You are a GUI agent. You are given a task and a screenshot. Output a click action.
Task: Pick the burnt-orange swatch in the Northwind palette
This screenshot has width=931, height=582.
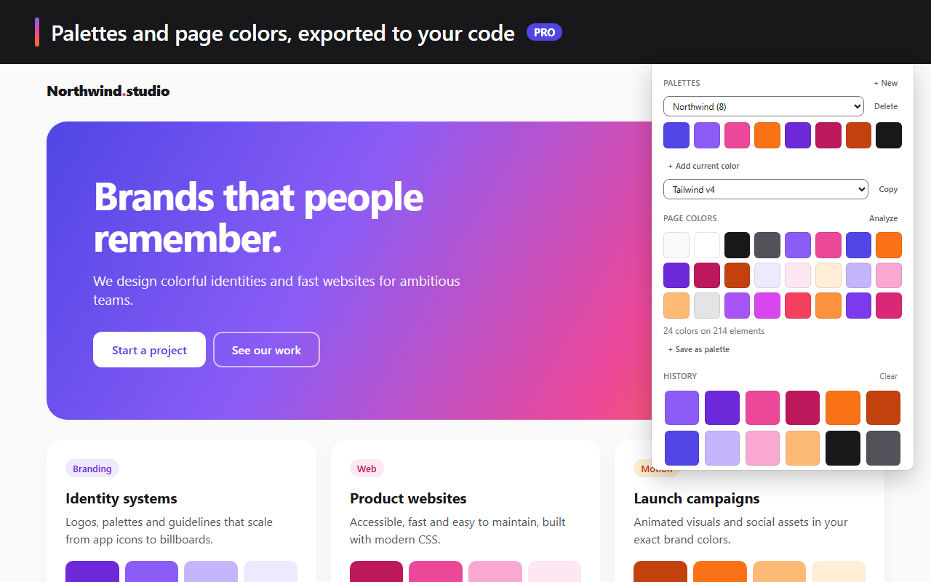click(x=858, y=135)
